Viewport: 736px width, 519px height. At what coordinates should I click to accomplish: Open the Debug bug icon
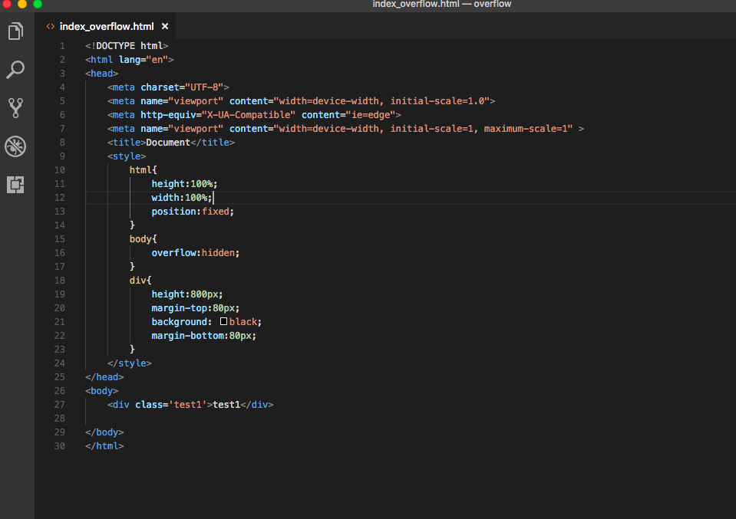coord(15,146)
